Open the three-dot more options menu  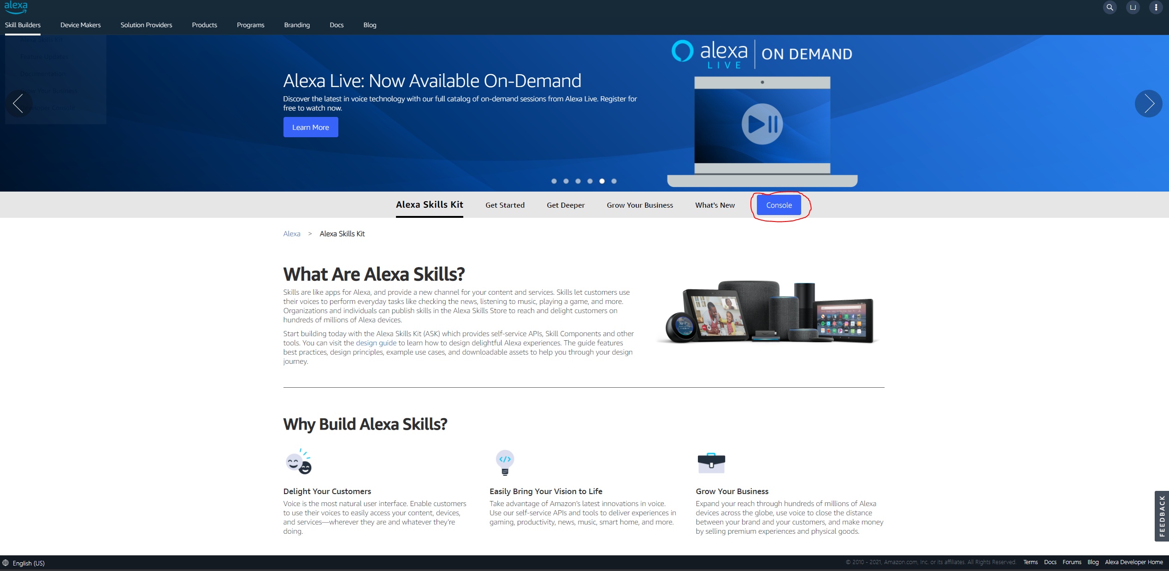coord(1156,7)
